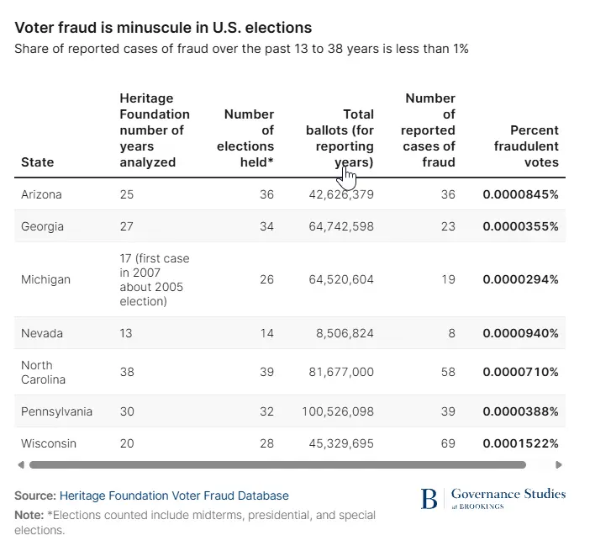Sort by Heritage Foundation years analyzed header
The height and width of the screenshot is (546, 611).
155,130
